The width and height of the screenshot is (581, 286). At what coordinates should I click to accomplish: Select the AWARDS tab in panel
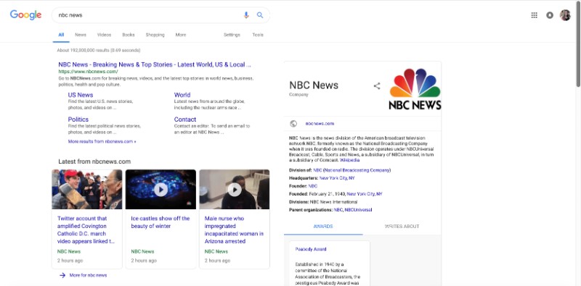click(323, 227)
